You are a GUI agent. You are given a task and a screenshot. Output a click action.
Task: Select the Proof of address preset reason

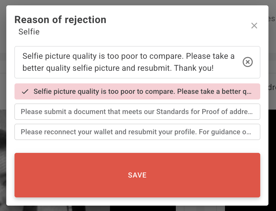(137, 112)
